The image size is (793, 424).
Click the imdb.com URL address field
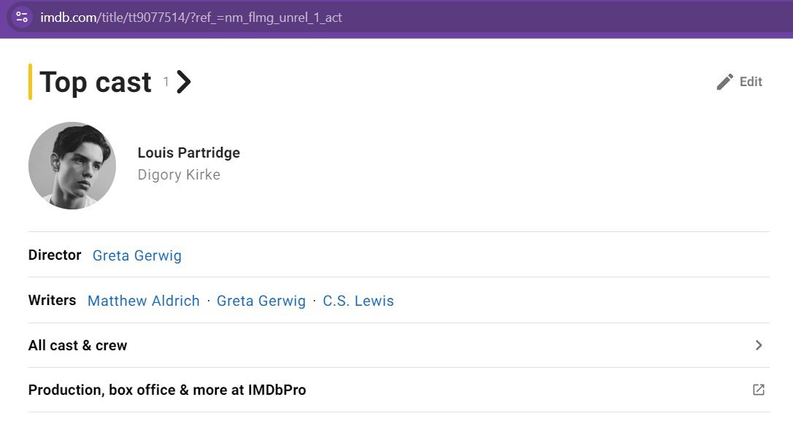(x=191, y=18)
